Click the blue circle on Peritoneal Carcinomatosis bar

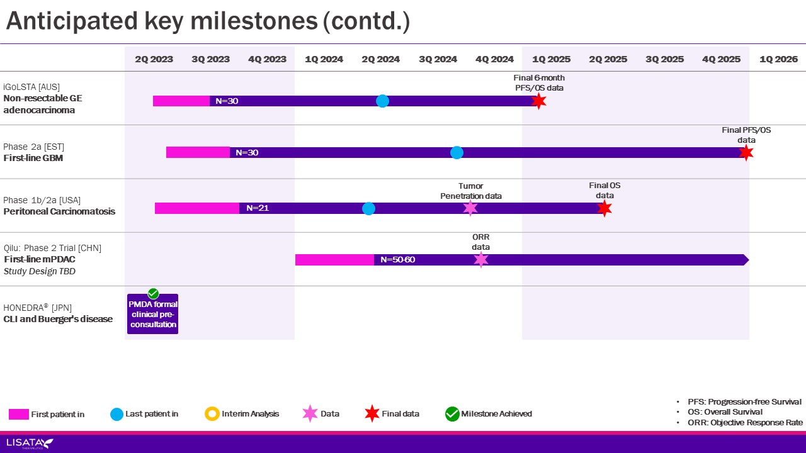pos(369,208)
